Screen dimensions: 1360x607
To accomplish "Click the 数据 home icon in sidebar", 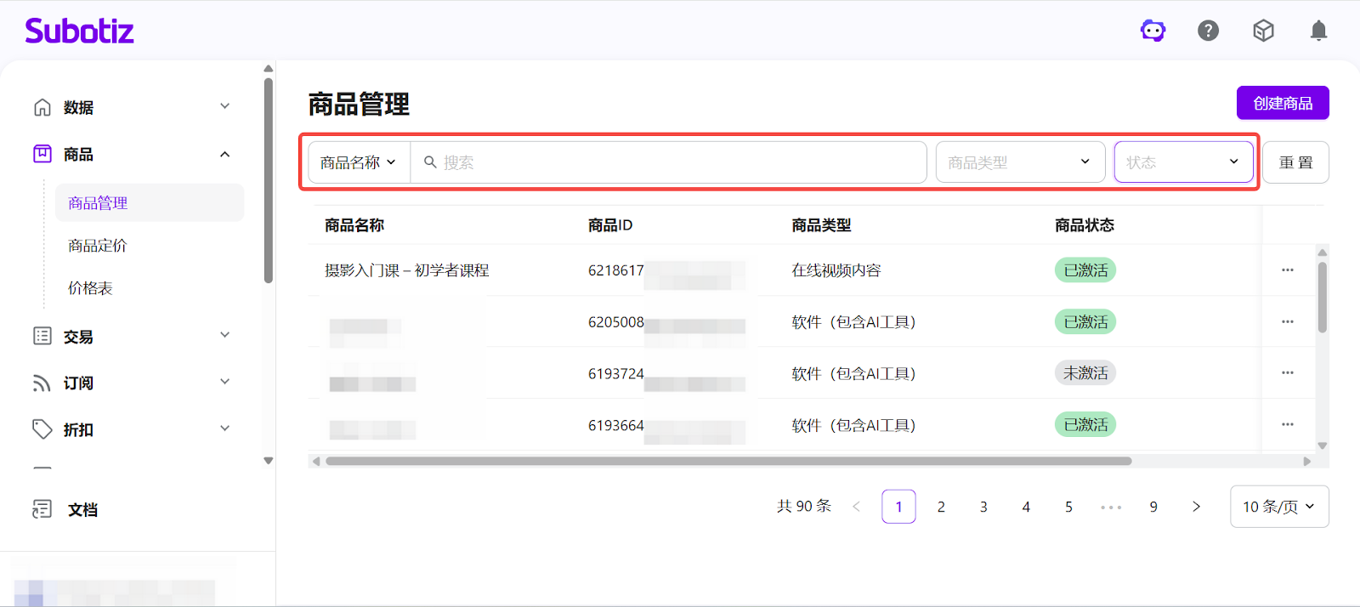I will pos(42,107).
